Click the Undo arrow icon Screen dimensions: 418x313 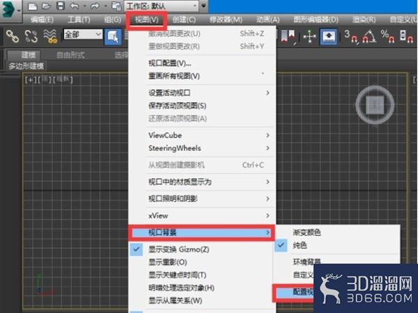75,6
